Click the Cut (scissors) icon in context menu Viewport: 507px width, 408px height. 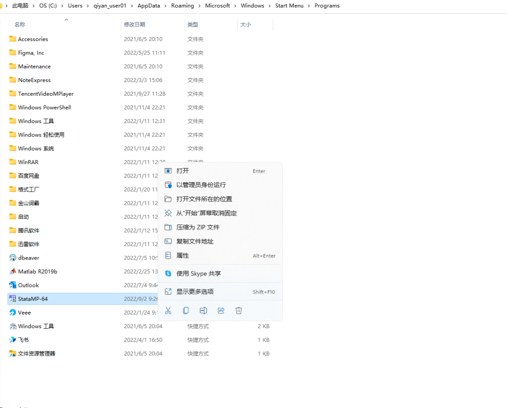168,310
